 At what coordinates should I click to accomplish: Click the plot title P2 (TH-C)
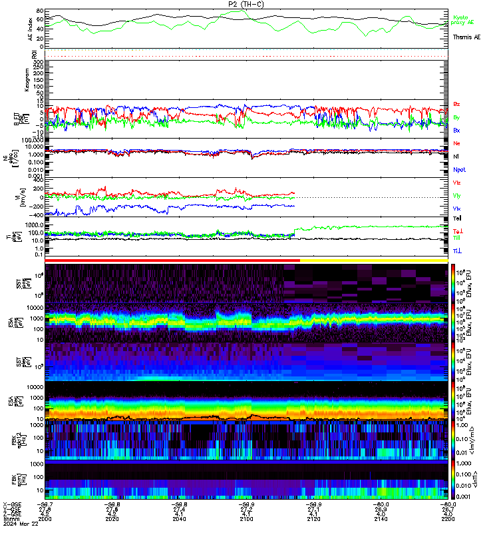pos(246,4)
